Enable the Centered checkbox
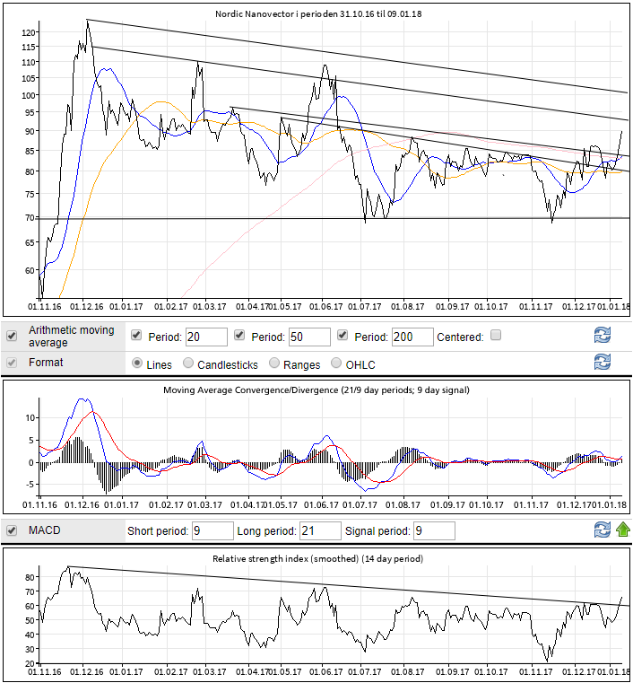This screenshot has height=683, width=633. pos(496,335)
